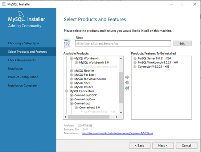Image resolution: width=201 pixels, height=152 pixels.
Task: Collapse the Connector/J 8.0 node
Action: coord(77,108)
